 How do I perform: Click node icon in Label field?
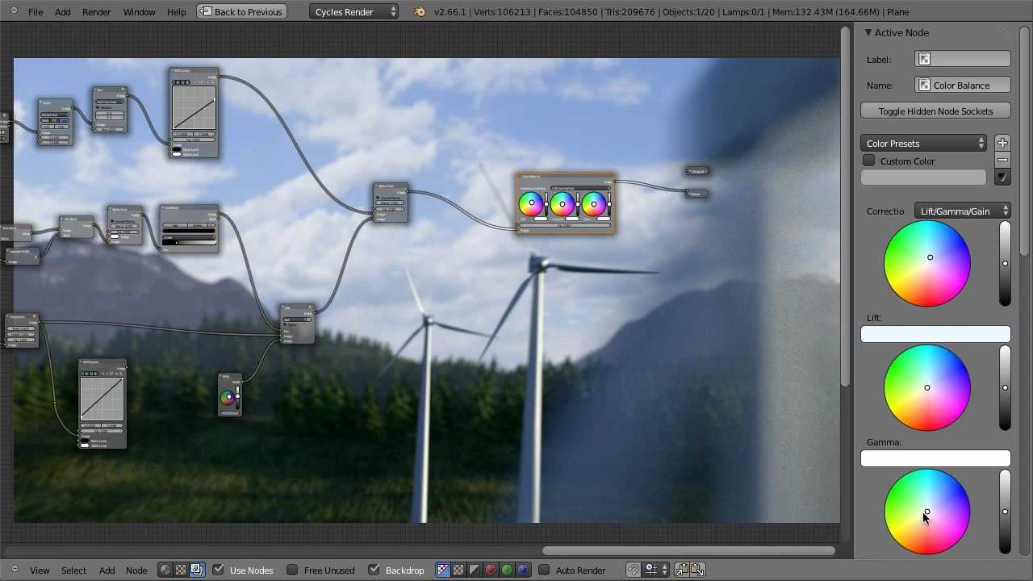point(924,59)
